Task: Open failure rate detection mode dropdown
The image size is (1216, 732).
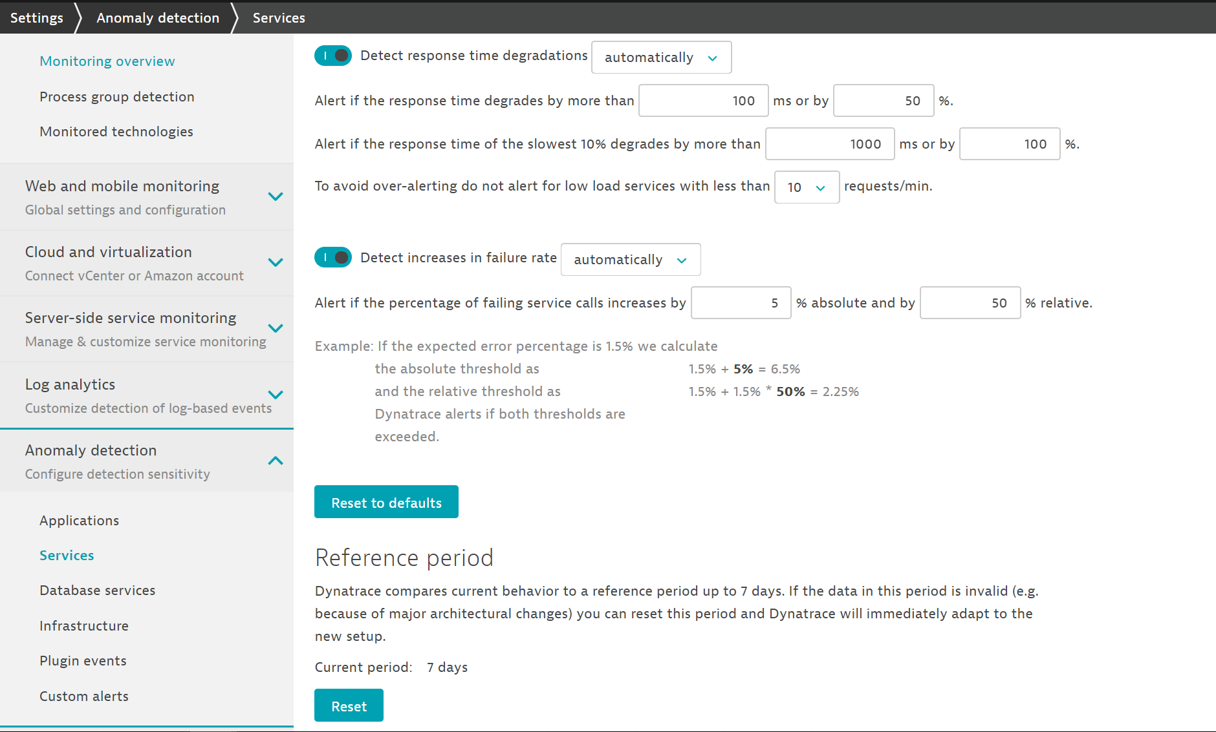Action: point(630,260)
